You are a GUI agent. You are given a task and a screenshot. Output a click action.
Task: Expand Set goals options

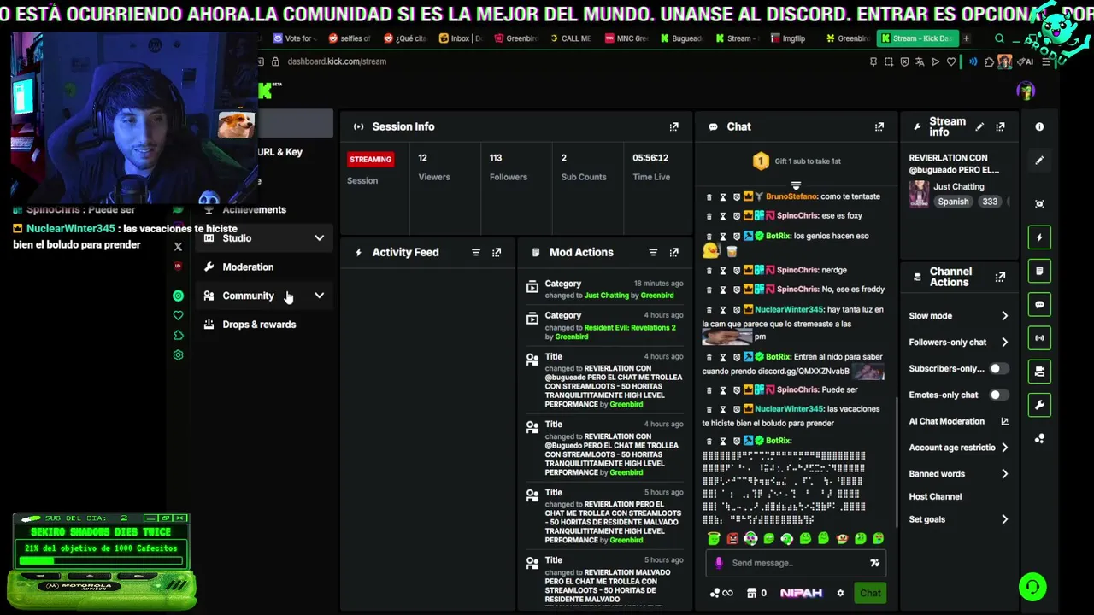click(x=1004, y=519)
